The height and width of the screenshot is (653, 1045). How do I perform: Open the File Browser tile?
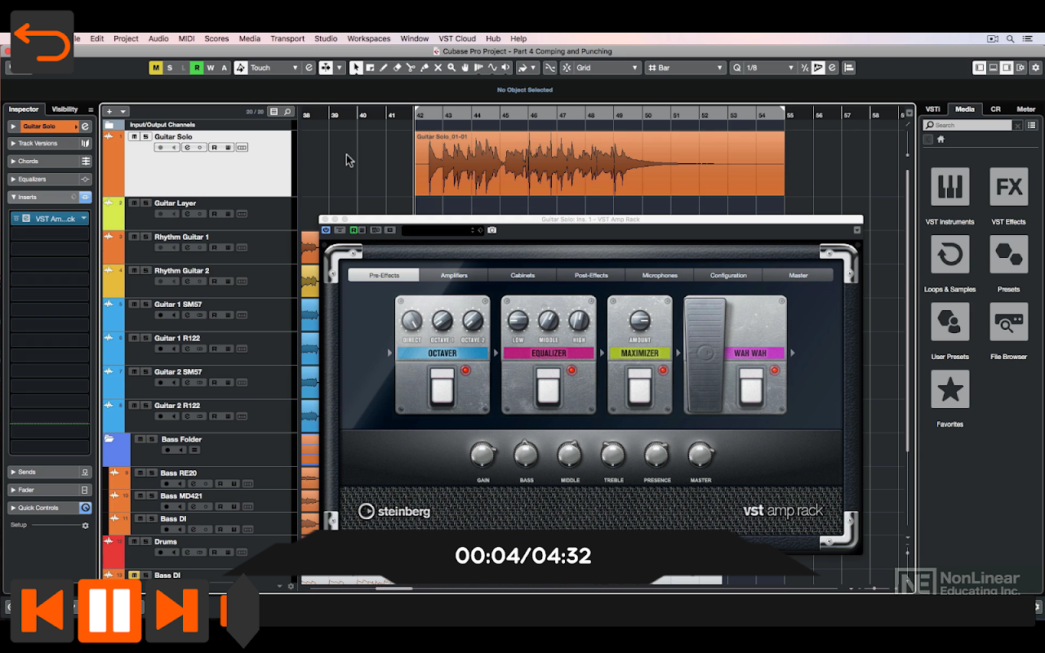pyautogui.click(x=1009, y=322)
